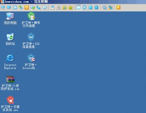Open the text message speech bubble icon
The image size is (146, 113).
tap(45, 8)
